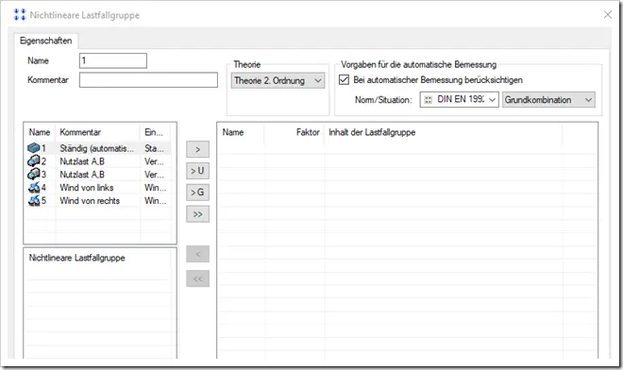Click Win... cell of Wind von links
Image resolution: width=623 pixels, height=370 pixels.
[x=156, y=188]
